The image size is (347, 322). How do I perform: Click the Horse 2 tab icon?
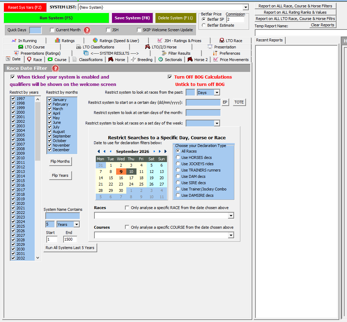190,59
